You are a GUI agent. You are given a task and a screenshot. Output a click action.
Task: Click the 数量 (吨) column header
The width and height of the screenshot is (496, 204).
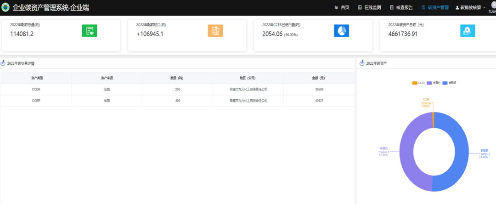coord(177,78)
